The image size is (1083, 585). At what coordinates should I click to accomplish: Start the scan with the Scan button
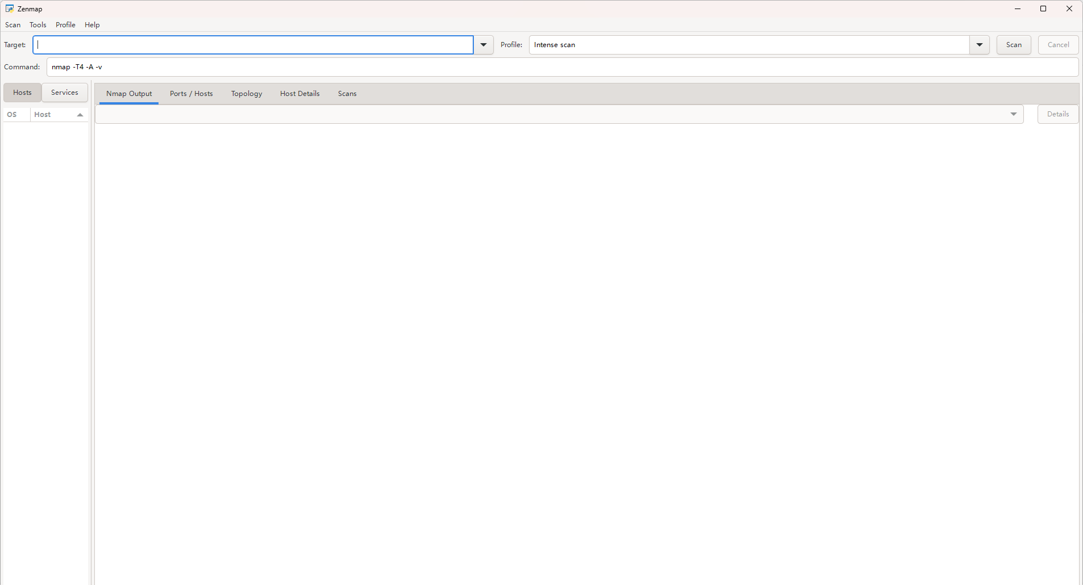[x=1014, y=45]
